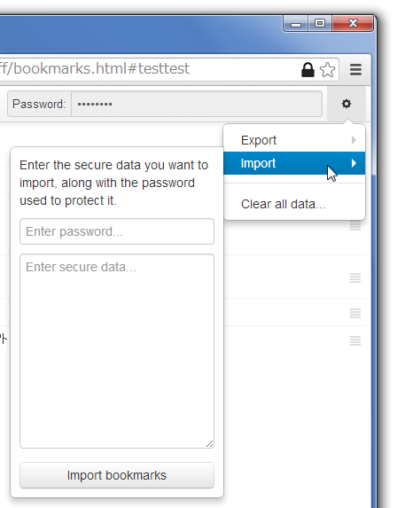Viewport: 397px width, 508px height.
Task: Click the second bookmark drag handle
Action: [355, 277]
